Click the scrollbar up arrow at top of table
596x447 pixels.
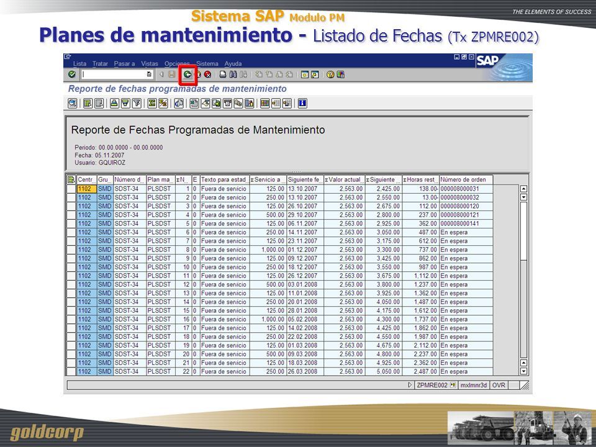coord(523,189)
